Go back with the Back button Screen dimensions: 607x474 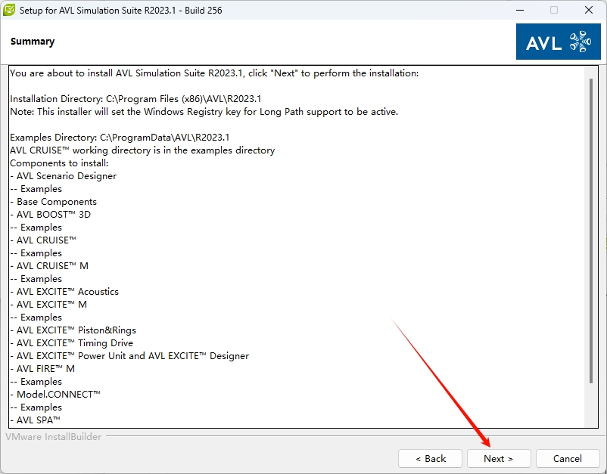click(431, 458)
